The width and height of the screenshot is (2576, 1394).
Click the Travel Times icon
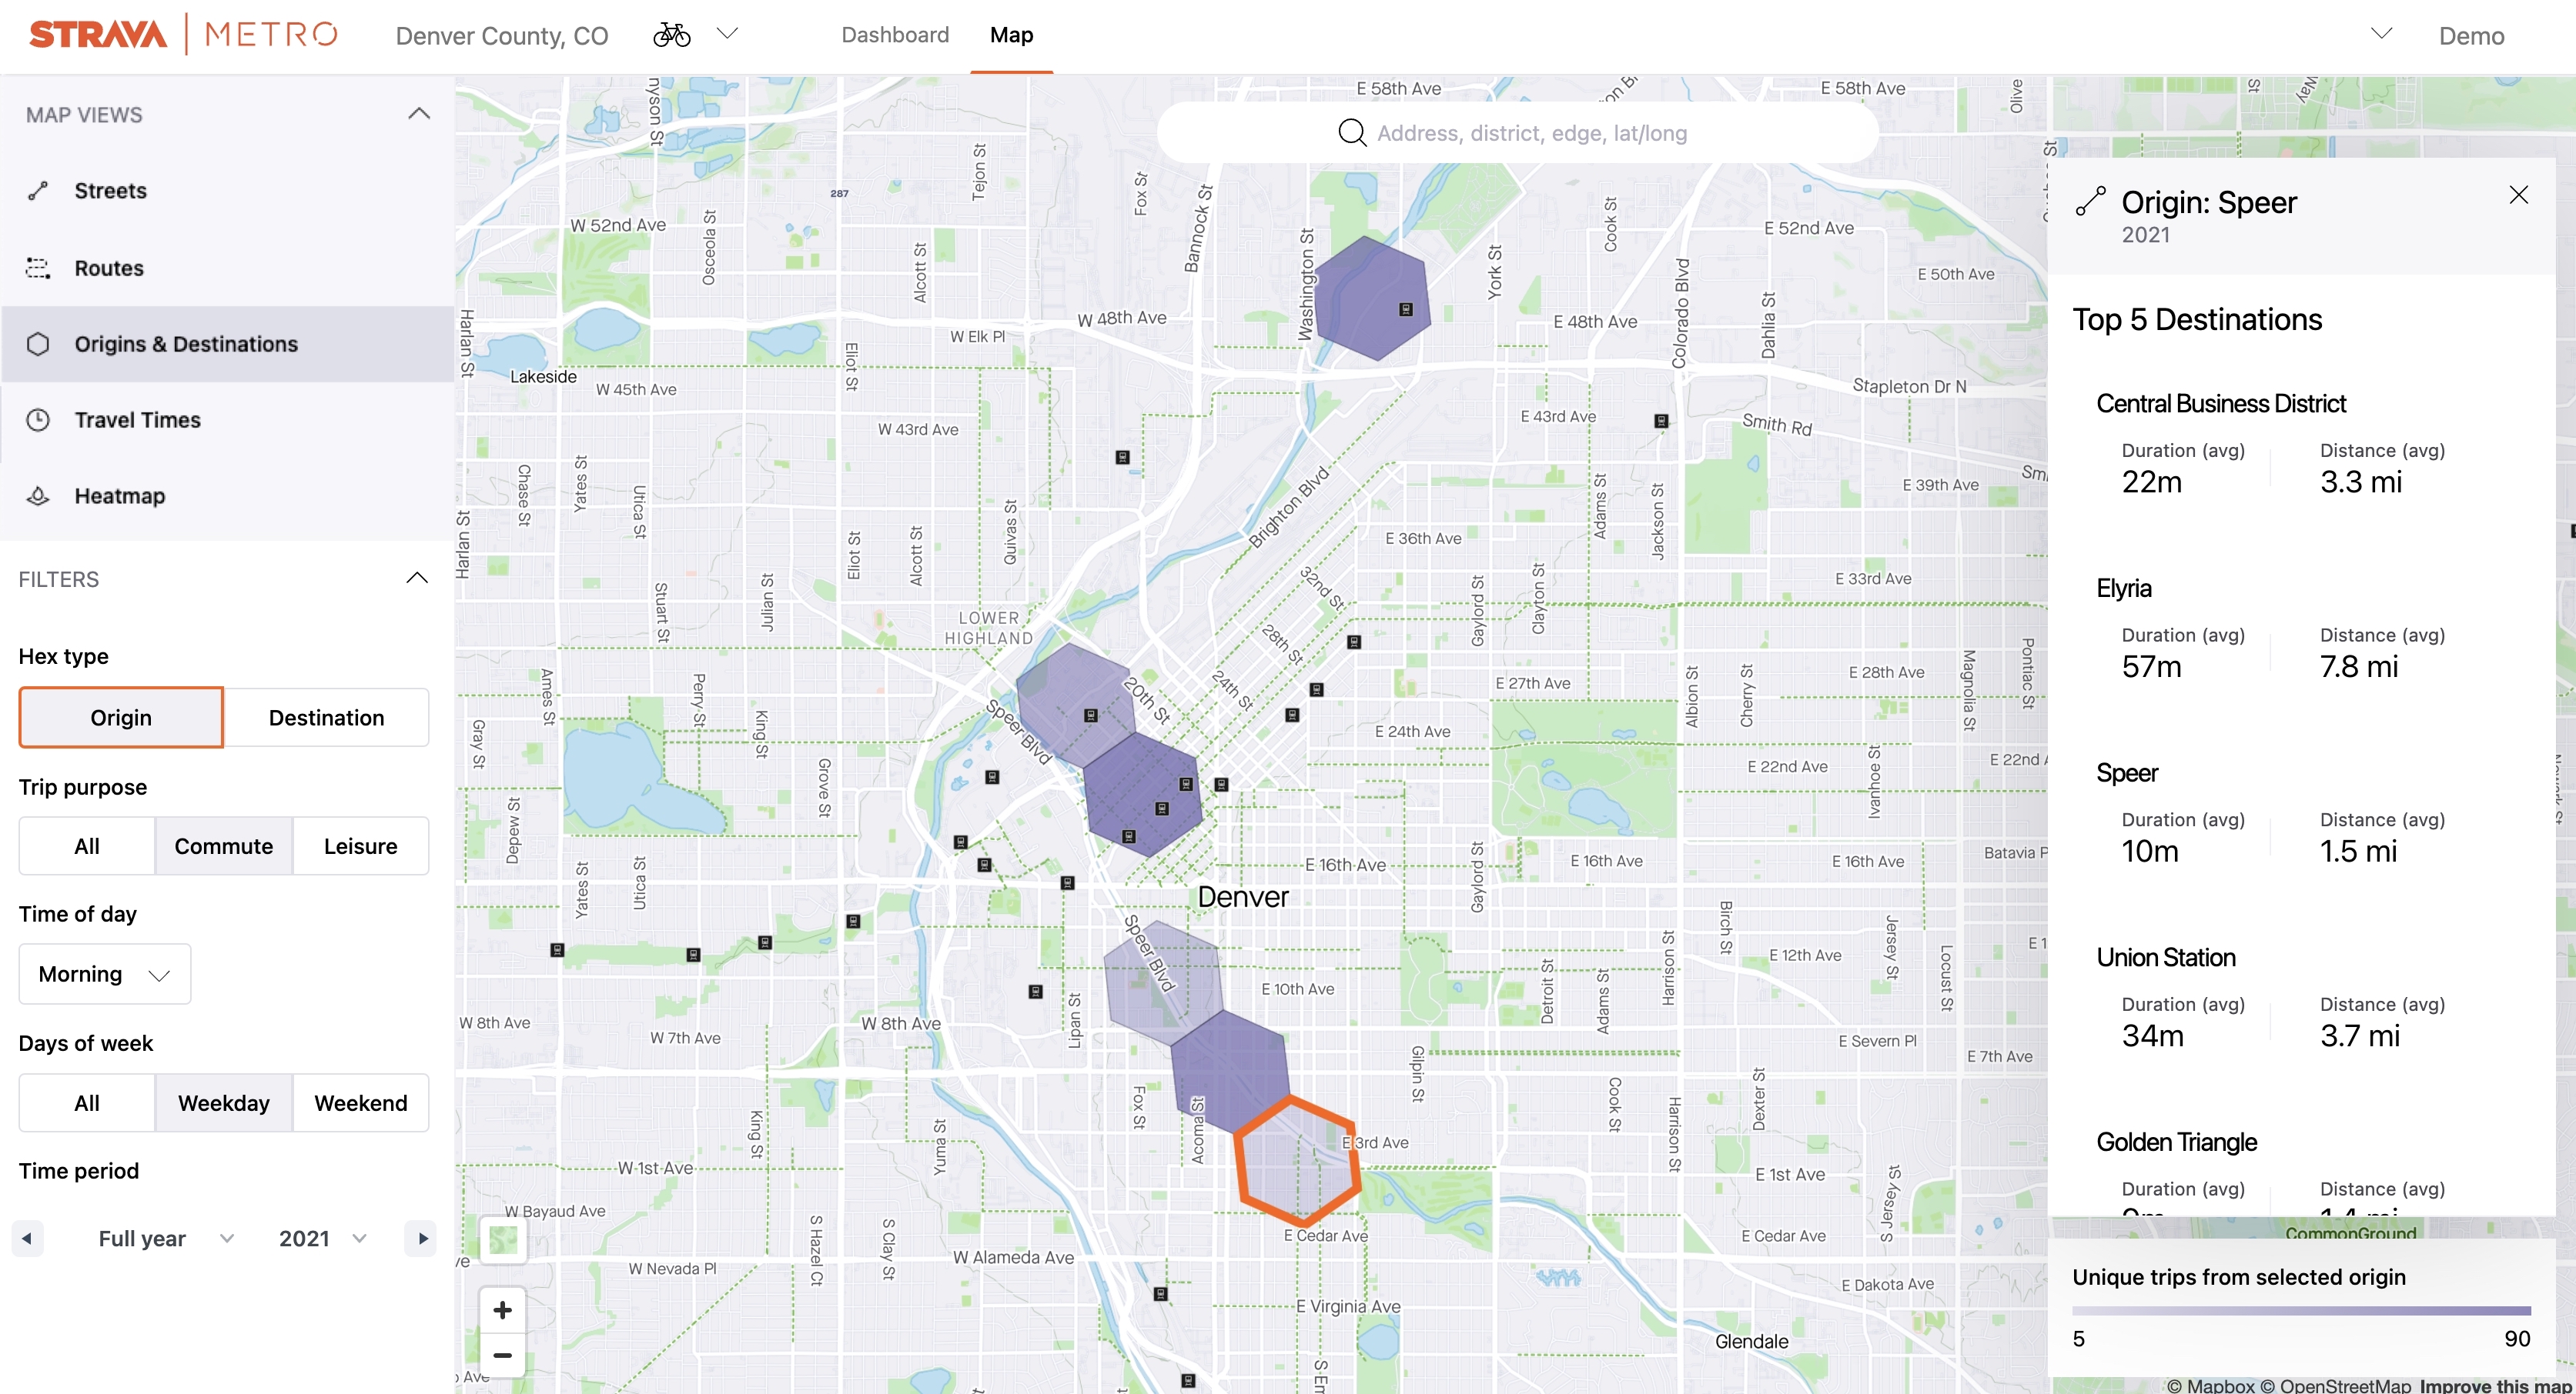[x=38, y=419]
